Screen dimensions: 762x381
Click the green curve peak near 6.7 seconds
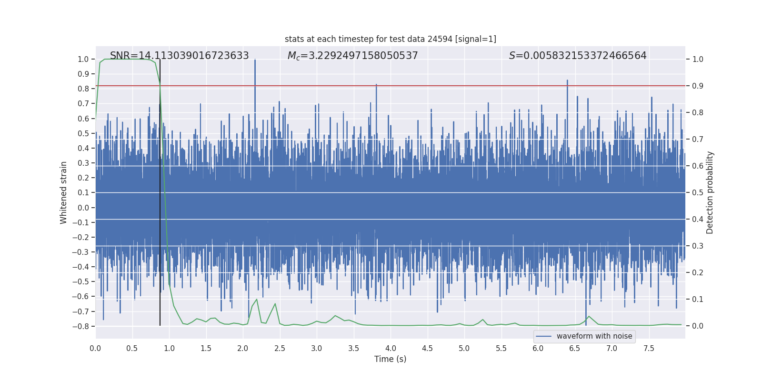coord(589,316)
